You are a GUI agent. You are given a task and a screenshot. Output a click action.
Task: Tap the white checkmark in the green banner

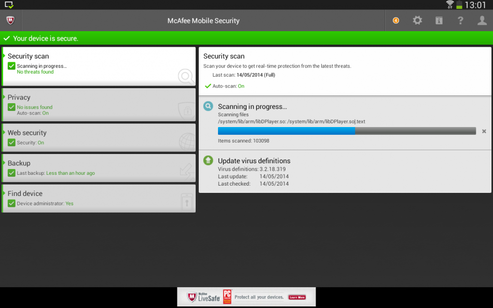(x=7, y=38)
